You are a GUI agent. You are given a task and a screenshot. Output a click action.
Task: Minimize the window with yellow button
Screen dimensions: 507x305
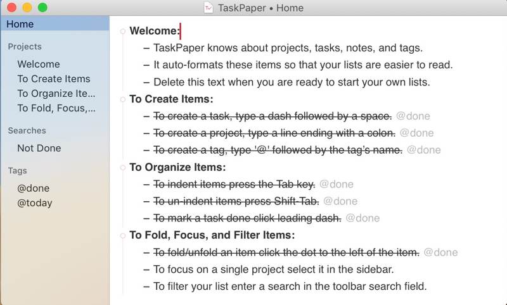click(27, 8)
